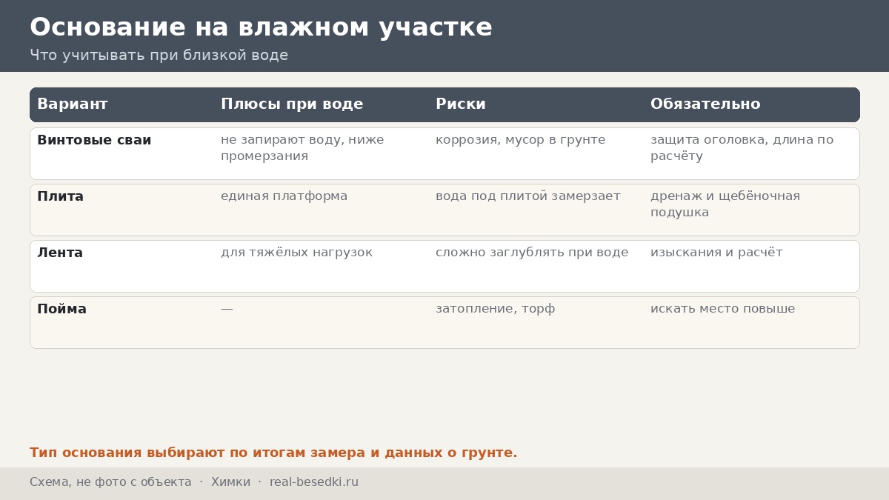Select the 'Вариант' column header

click(x=73, y=104)
